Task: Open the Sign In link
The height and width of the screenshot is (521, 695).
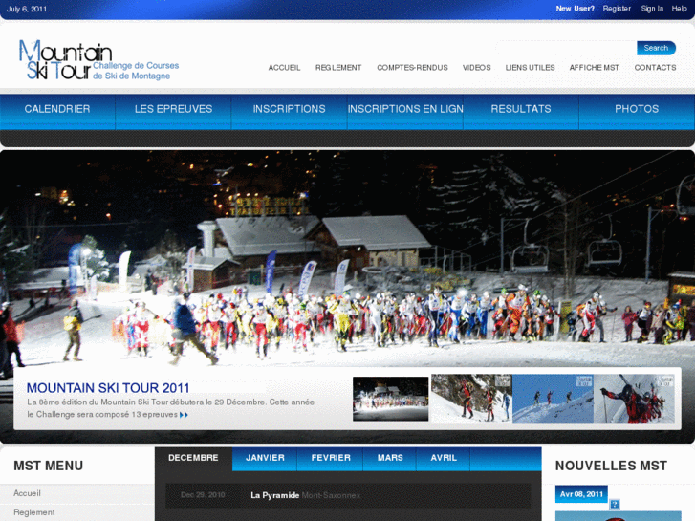Action: [x=652, y=9]
